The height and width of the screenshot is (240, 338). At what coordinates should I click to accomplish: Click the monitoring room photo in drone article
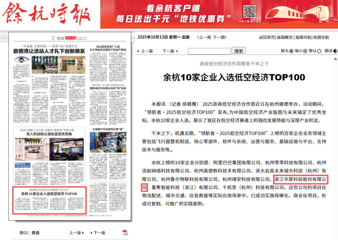[x=66, y=149]
